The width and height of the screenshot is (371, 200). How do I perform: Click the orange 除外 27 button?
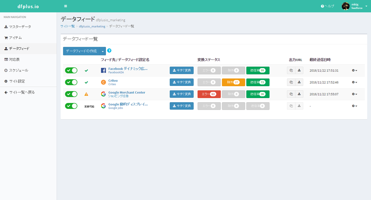[x=233, y=82]
